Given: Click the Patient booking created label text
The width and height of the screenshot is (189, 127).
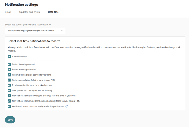Looking at the screenshot, I should (x=23, y=64).
